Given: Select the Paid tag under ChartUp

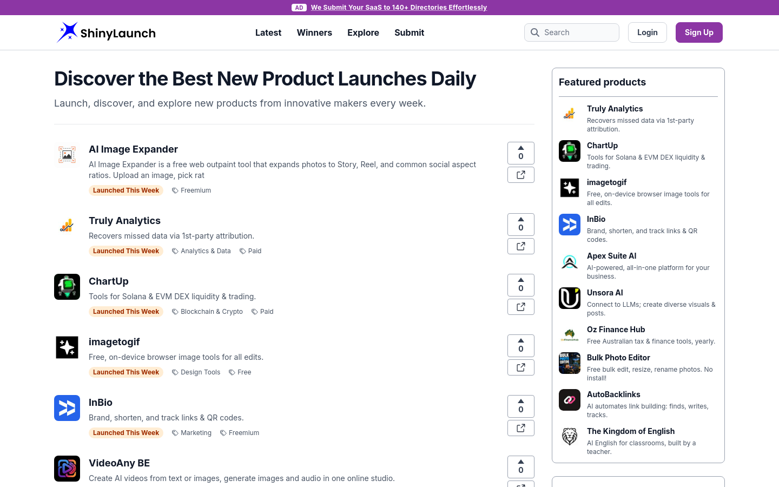Looking at the screenshot, I should [x=262, y=312].
